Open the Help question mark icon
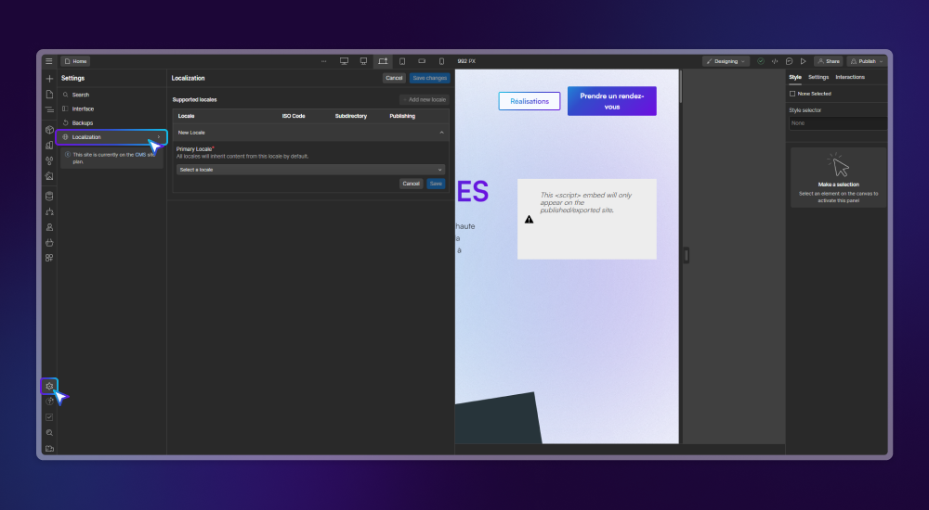The width and height of the screenshot is (929, 510). click(x=49, y=402)
